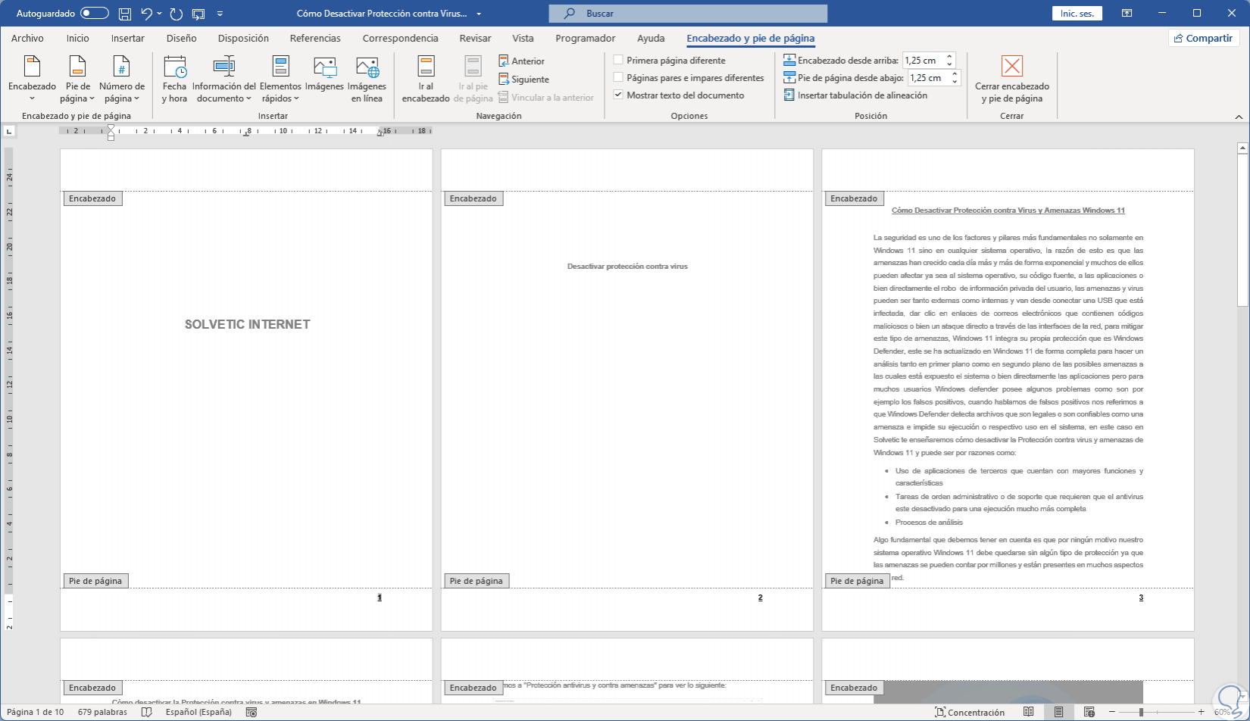Open the ribbon display options icon

1127,14
